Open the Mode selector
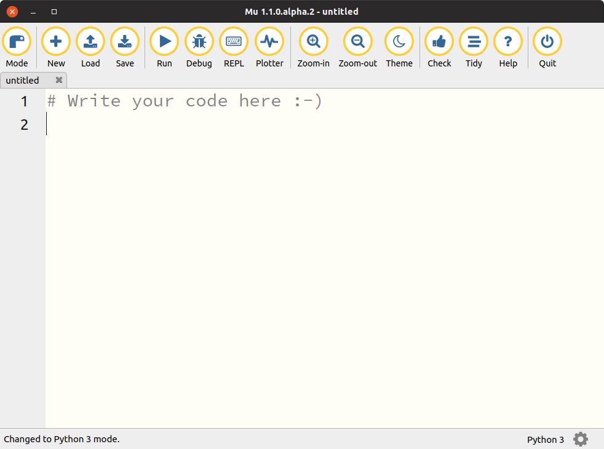604x449 pixels. [x=17, y=47]
